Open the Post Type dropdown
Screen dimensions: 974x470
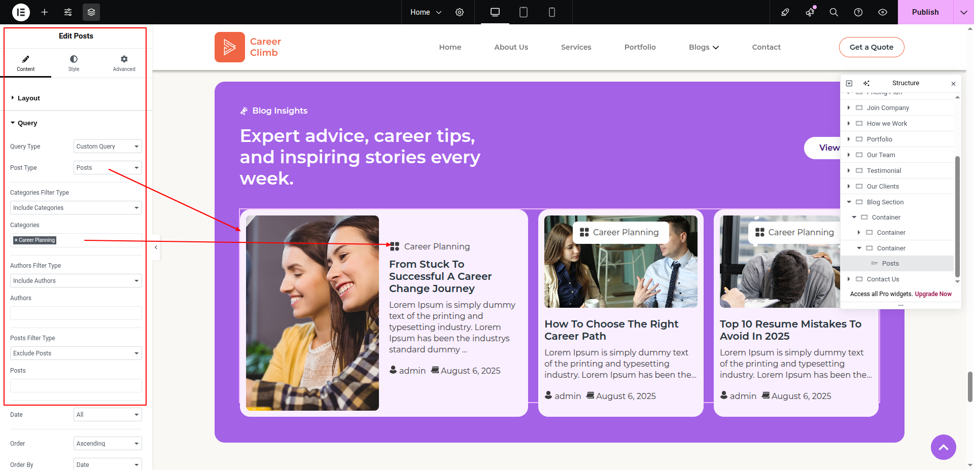[108, 168]
